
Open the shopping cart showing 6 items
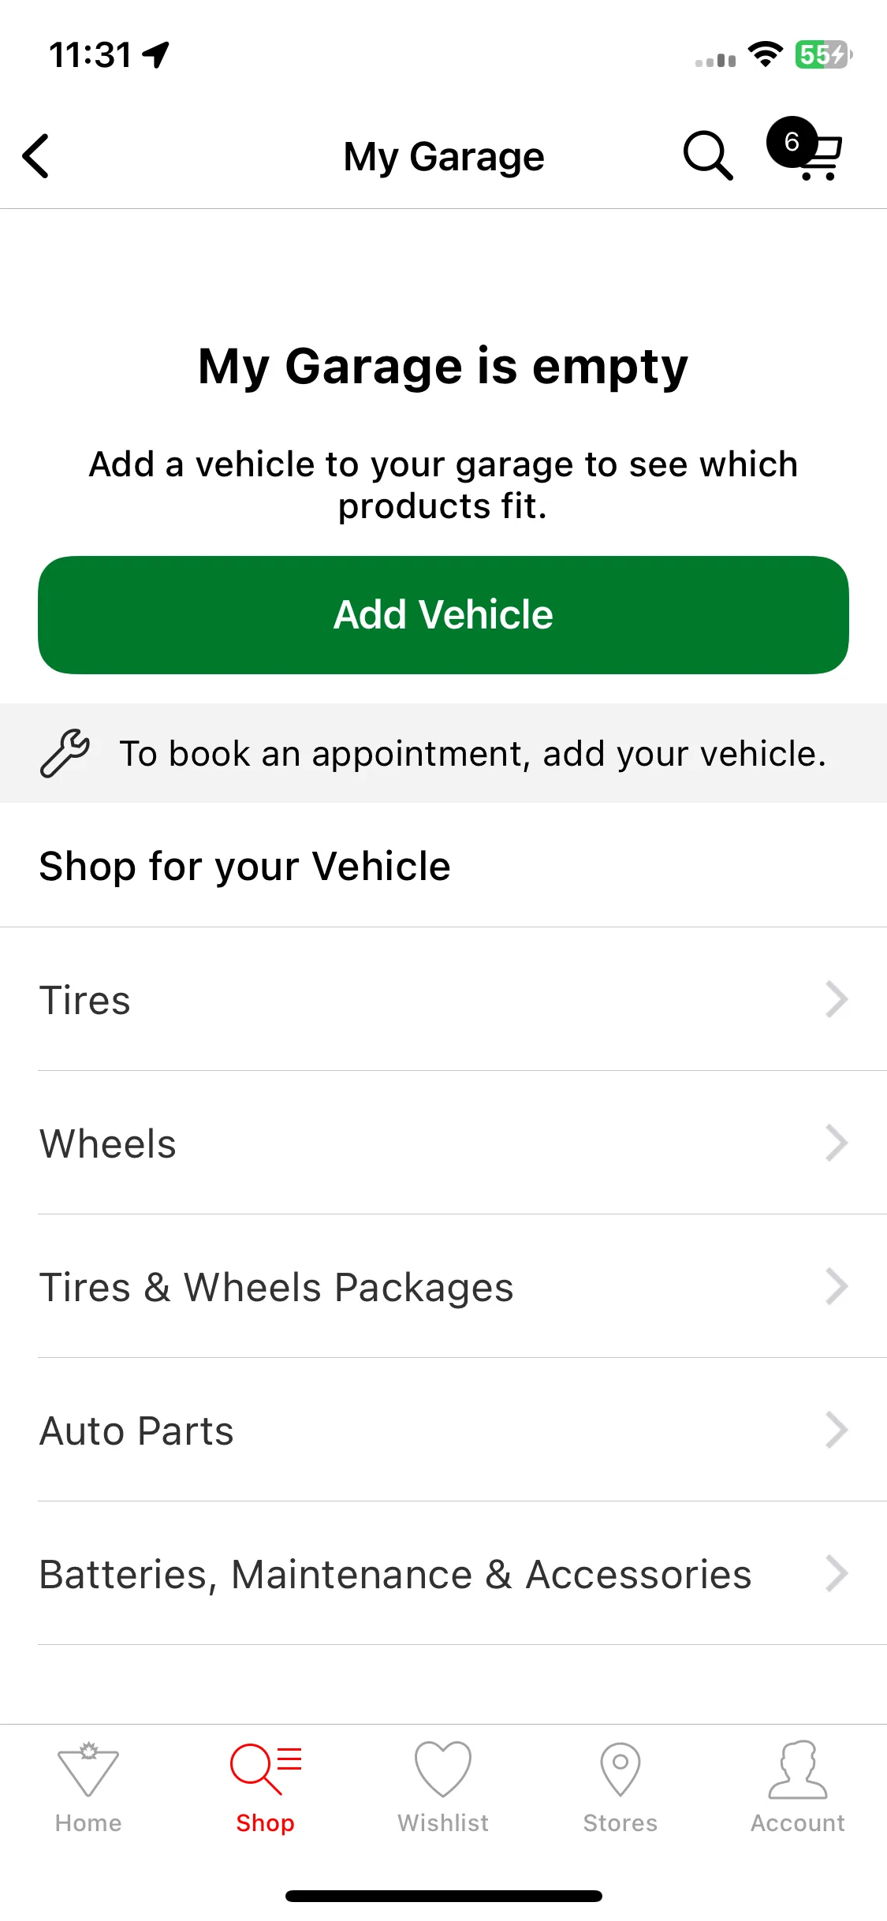pos(806,149)
